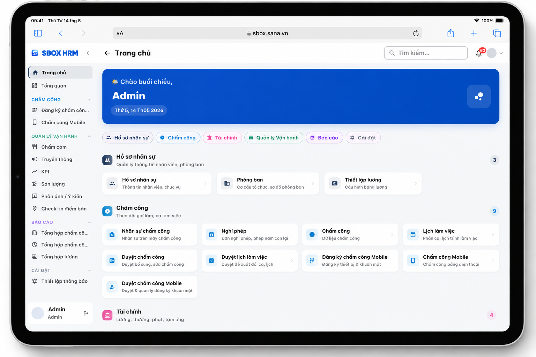Select the Báo cáo filter tab
Viewport: 536px width, 357px height.
[x=324, y=138]
